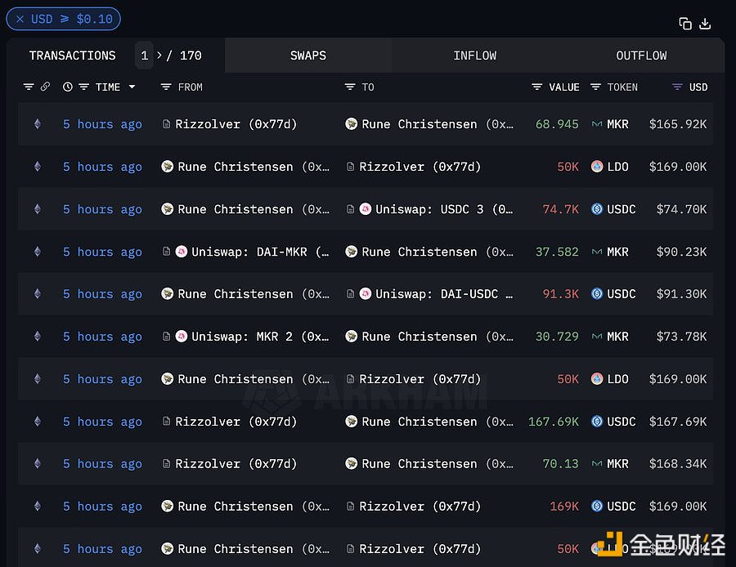This screenshot has height=567, width=736.
Task: Click the 170 total pages text
Action: pyautogui.click(x=191, y=56)
